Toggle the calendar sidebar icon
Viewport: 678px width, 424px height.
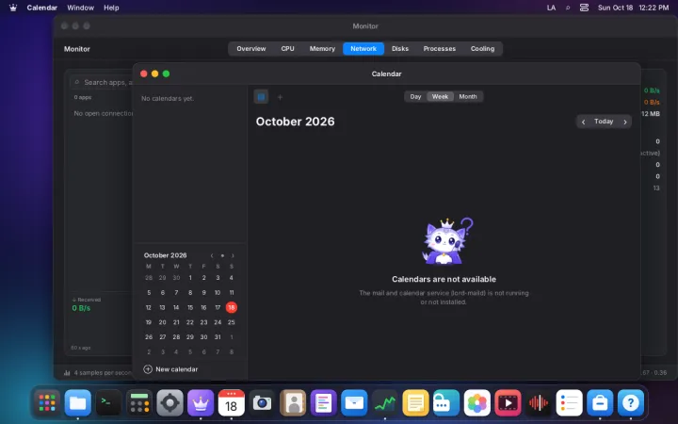[261, 97]
